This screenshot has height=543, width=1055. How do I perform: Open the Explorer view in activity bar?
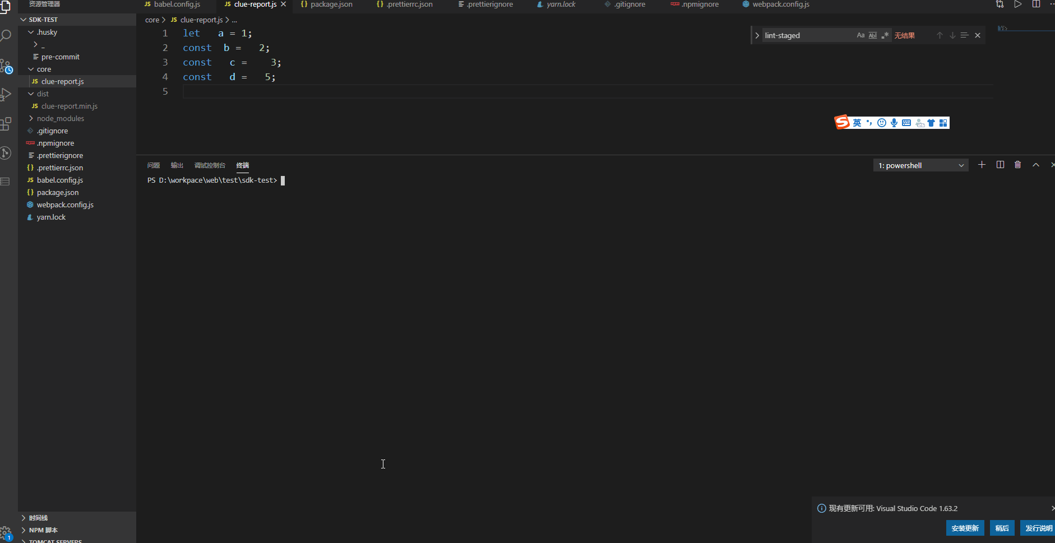tap(6, 7)
